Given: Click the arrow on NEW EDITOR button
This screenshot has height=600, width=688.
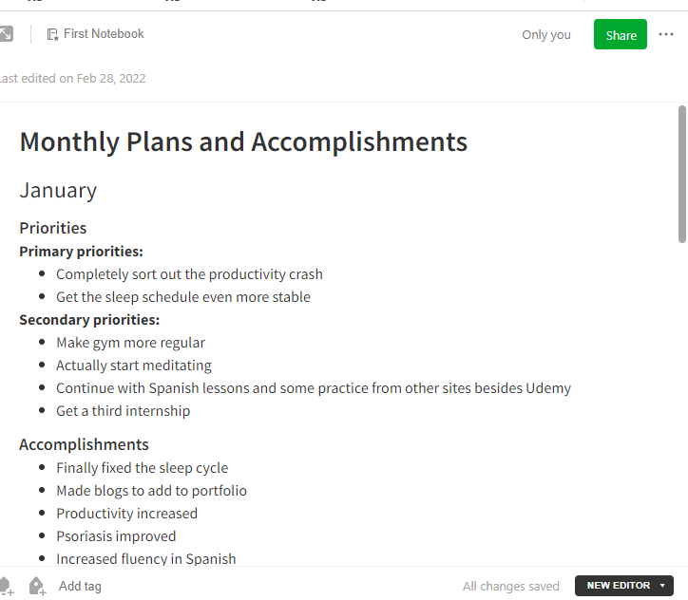Looking at the screenshot, I should pos(662,586).
